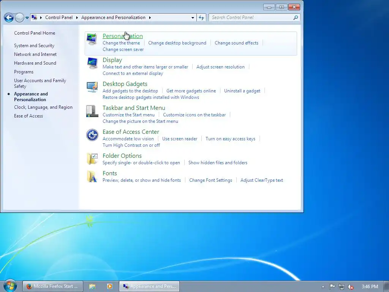Click Change screen saver link

point(123,49)
